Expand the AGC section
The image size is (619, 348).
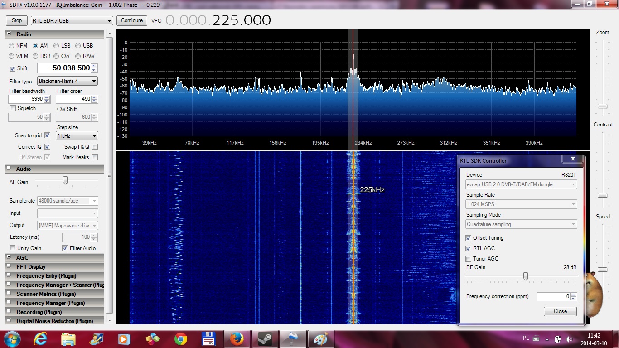point(9,257)
